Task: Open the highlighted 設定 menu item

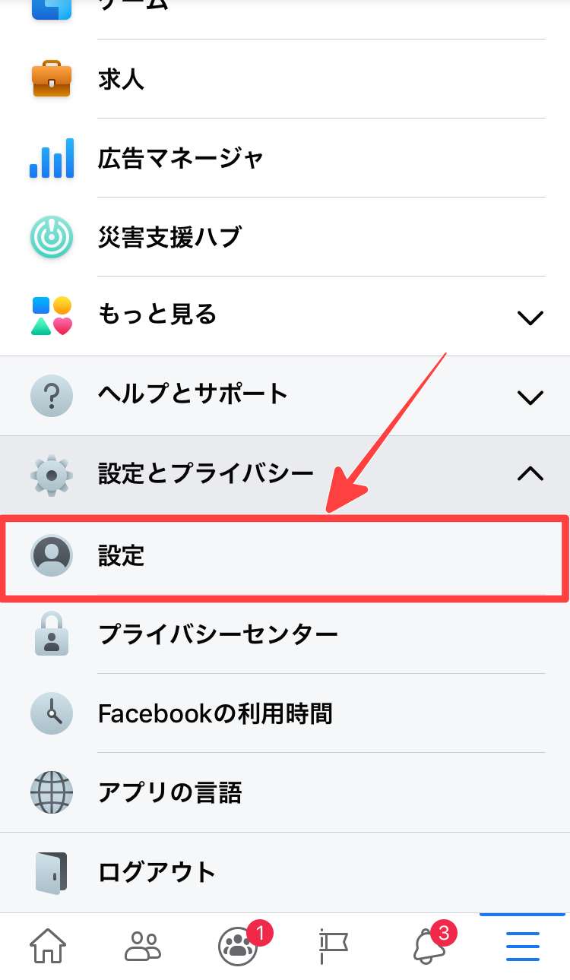Action: coord(285,556)
